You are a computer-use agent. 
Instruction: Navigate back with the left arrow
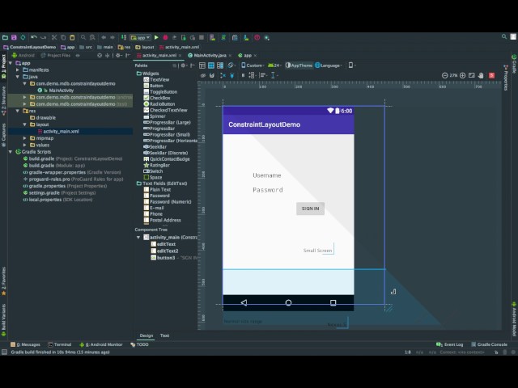pos(104,38)
